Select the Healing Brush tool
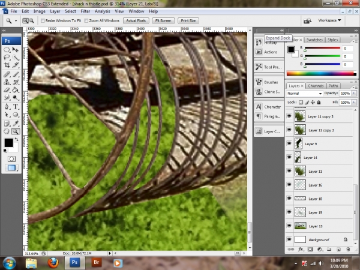This screenshot has height=270, width=360. click(7, 74)
